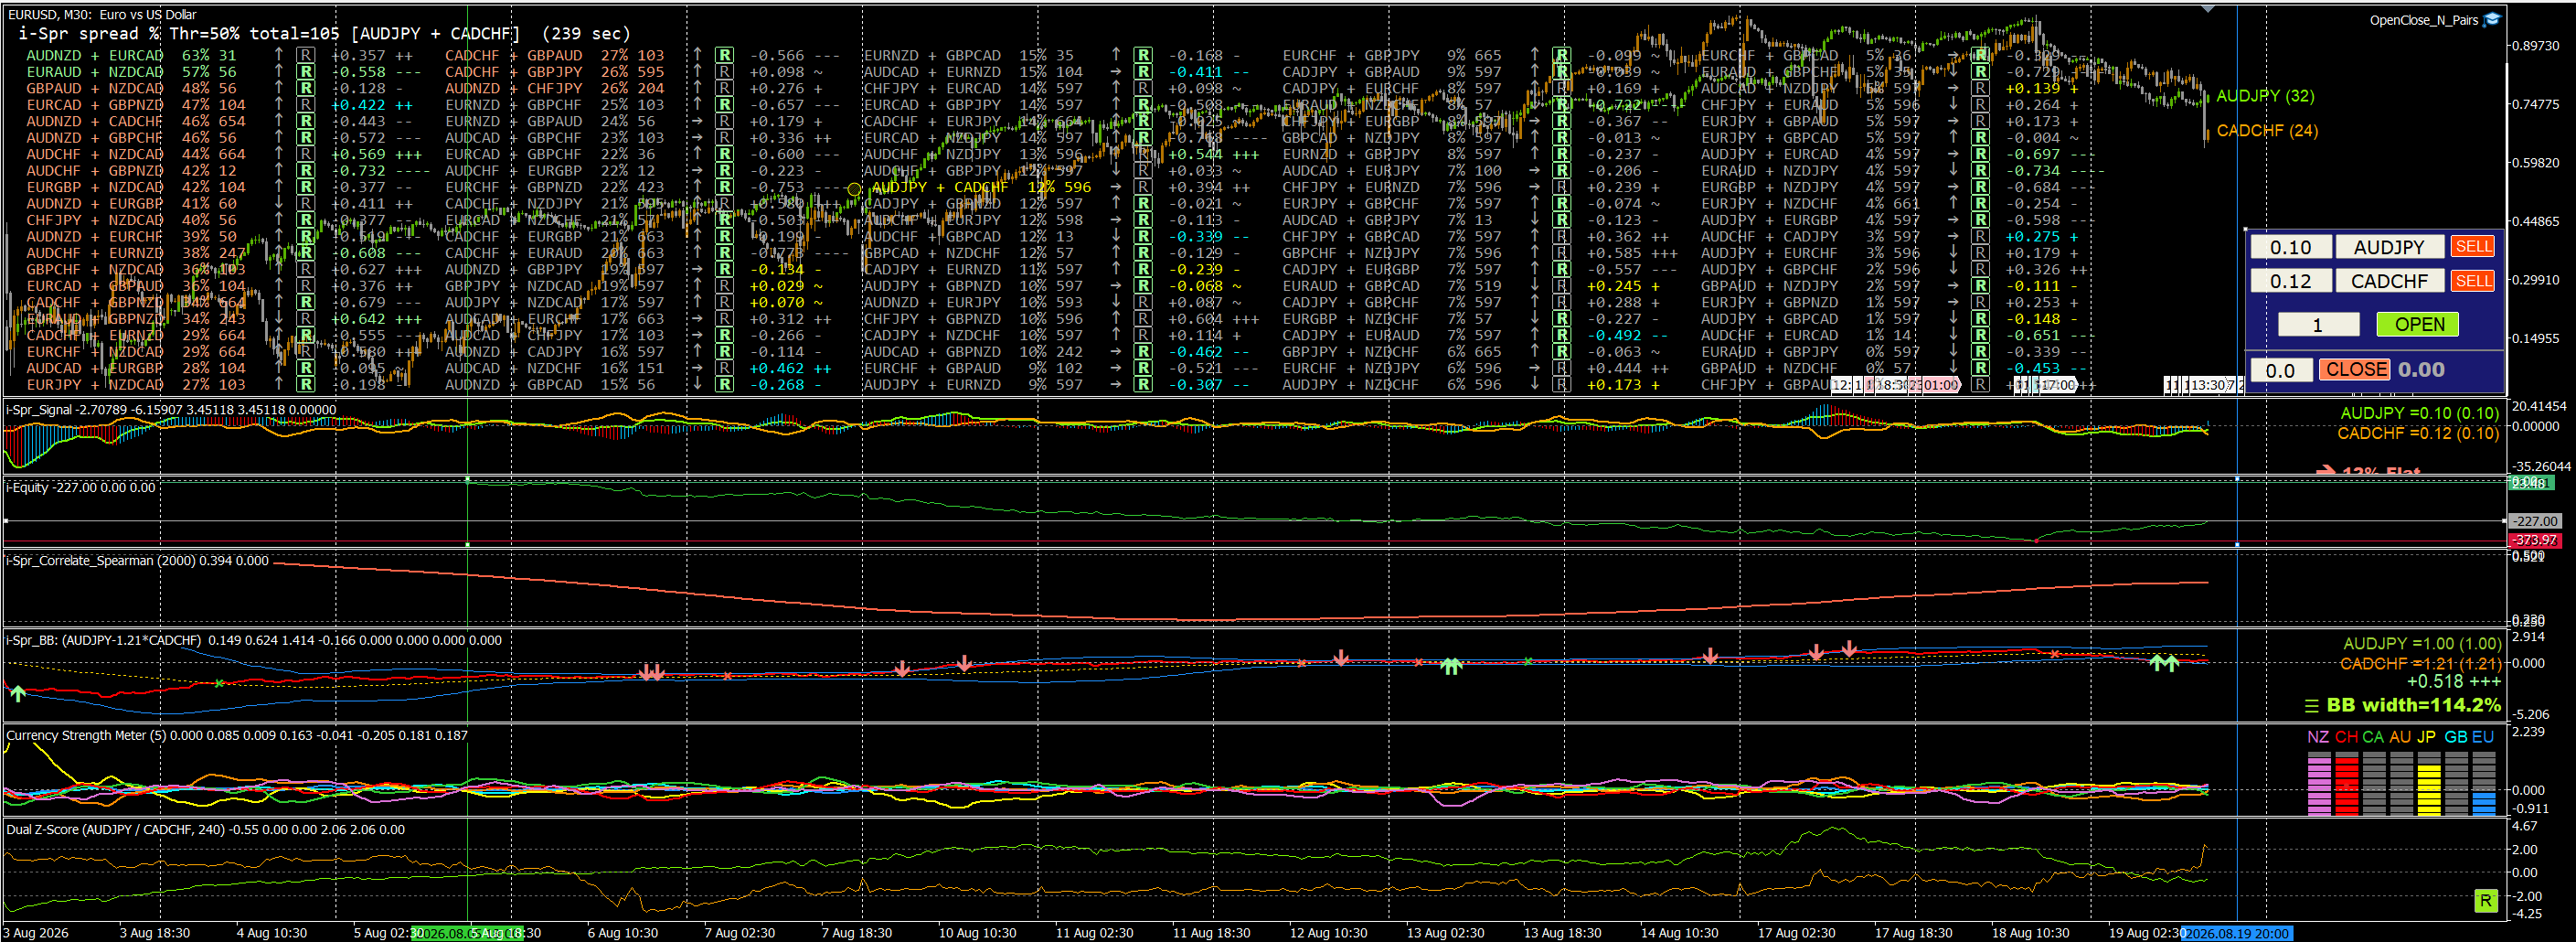Click the up arrow in EURAUD + NZDCAD row
Image resolution: width=2576 pixels, height=942 pixels.
coord(279,72)
